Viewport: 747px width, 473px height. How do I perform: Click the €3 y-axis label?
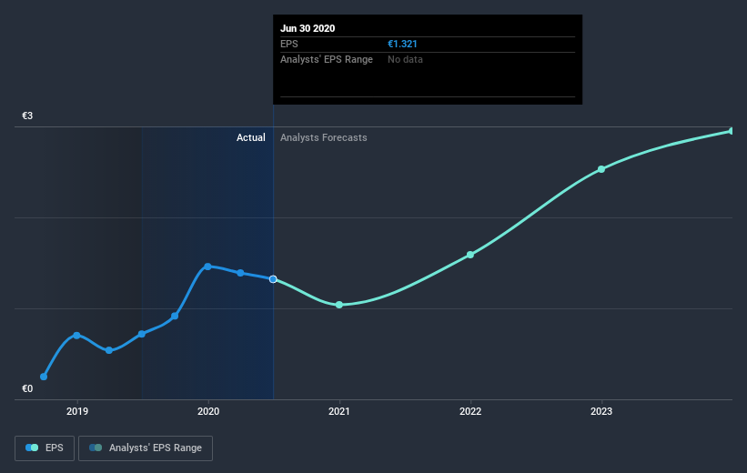27,116
